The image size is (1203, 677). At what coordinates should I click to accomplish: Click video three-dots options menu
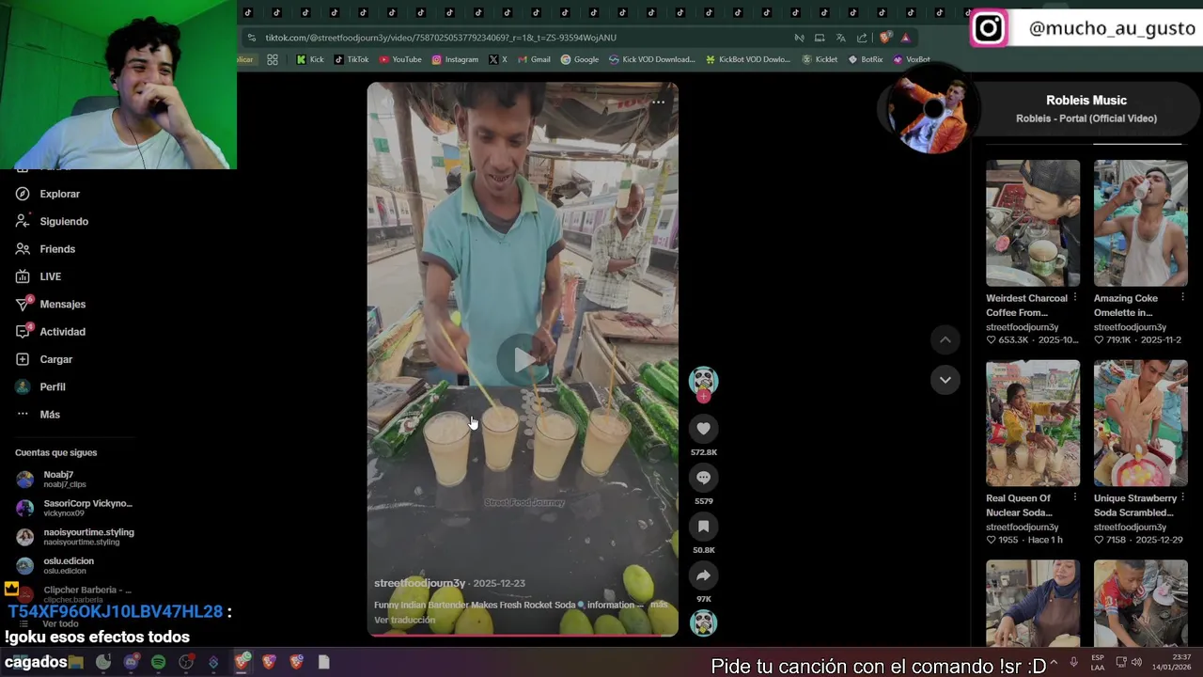(x=659, y=102)
